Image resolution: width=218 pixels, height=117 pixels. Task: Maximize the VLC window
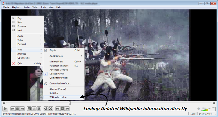point(207,3)
